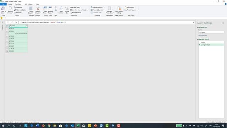The width and height of the screenshot is (227, 128).
Task: Open the Windows Start menu
Action: click(2, 126)
